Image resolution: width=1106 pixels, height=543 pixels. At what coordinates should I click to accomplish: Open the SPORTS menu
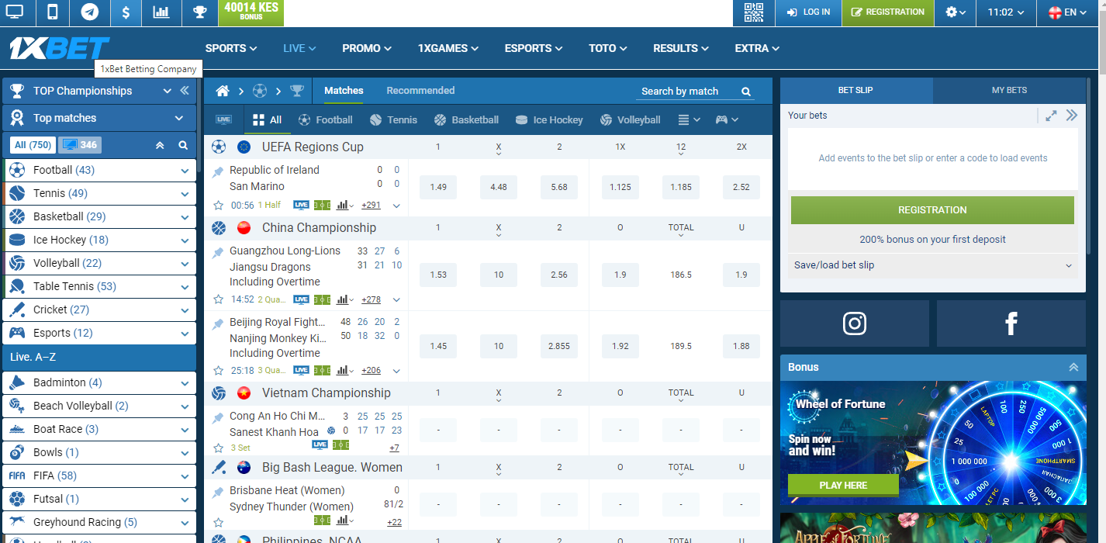click(x=230, y=48)
